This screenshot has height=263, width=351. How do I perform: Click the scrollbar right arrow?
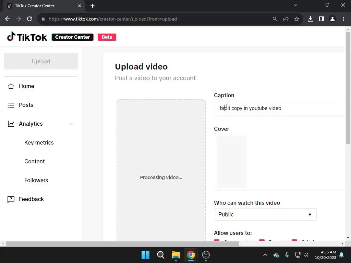coord(342,243)
